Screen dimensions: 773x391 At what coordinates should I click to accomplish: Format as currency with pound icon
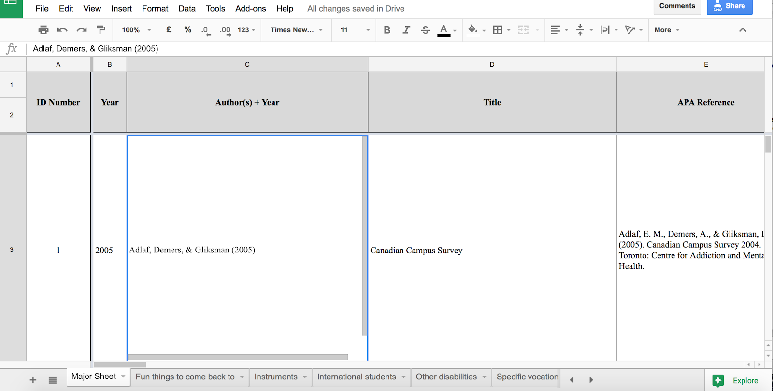[x=169, y=29]
